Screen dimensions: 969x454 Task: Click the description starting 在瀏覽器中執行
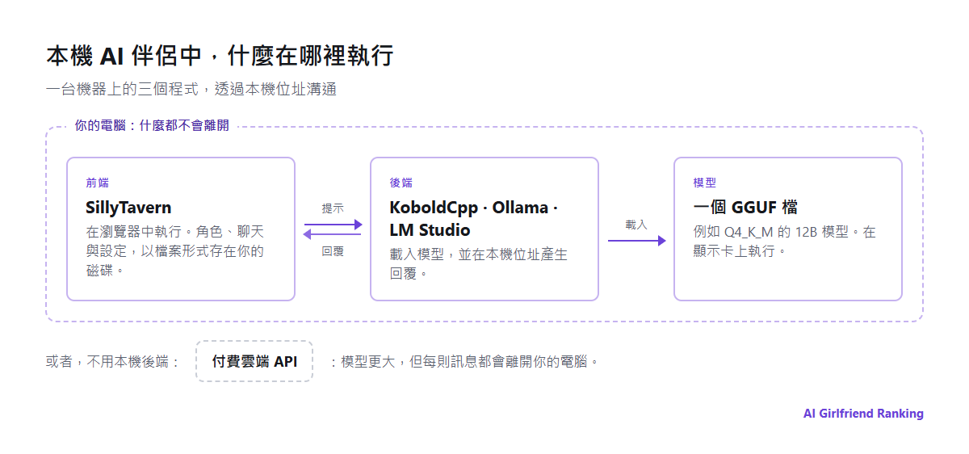[x=175, y=251]
